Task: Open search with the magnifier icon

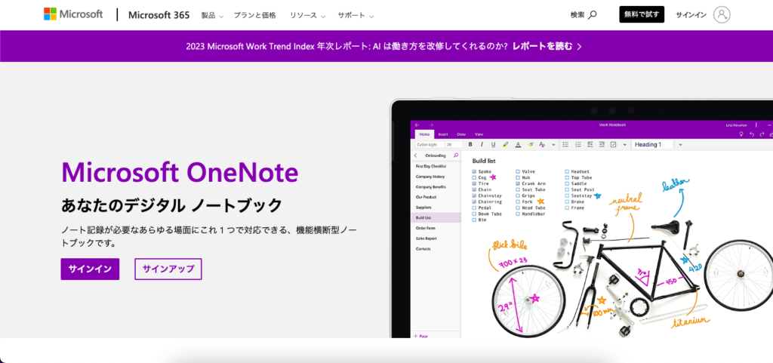Action: [593, 14]
